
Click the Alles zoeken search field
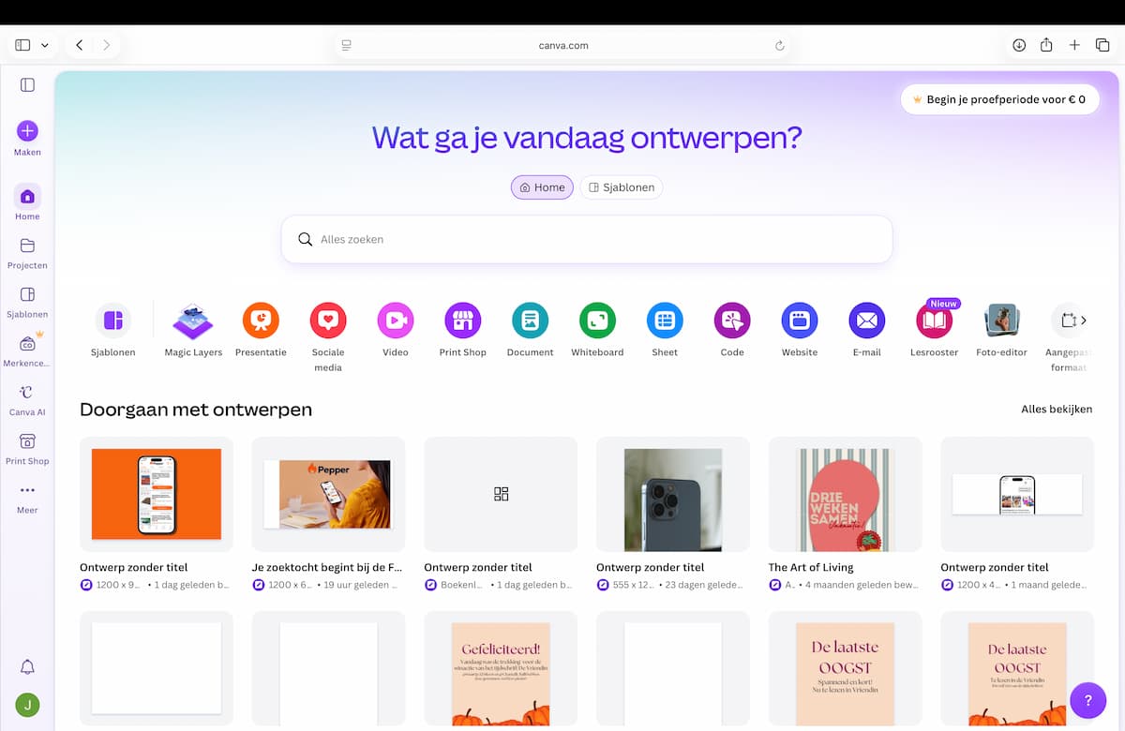click(587, 239)
